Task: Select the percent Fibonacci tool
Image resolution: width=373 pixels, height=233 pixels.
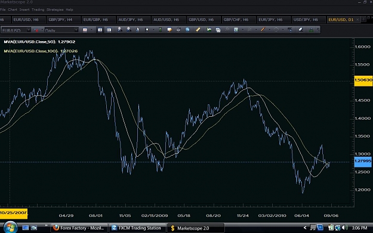Action: (x=289, y=30)
